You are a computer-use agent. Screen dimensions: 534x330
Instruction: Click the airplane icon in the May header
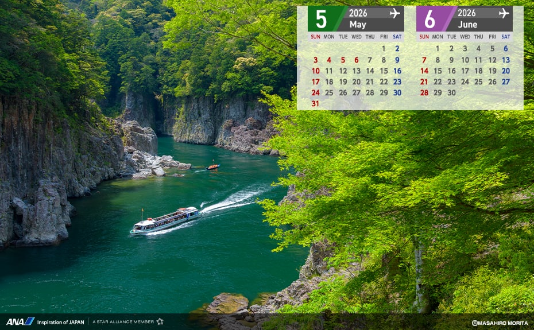pos(394,13)
